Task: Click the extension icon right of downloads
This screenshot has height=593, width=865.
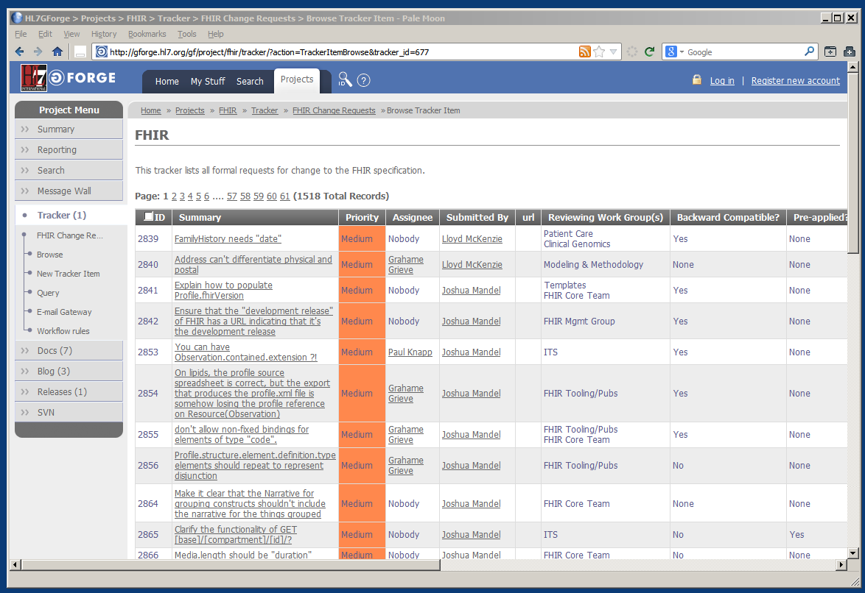Action: click(x=850, y=52)
